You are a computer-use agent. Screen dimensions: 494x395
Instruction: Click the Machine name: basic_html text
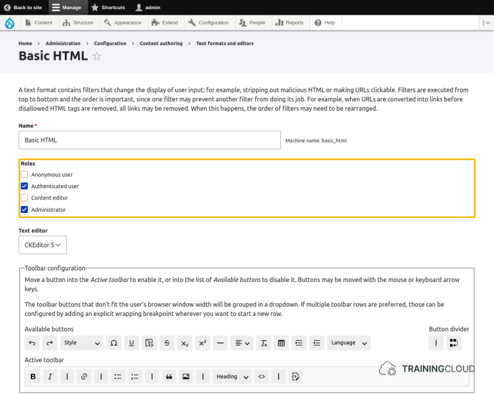coord(316,141)
